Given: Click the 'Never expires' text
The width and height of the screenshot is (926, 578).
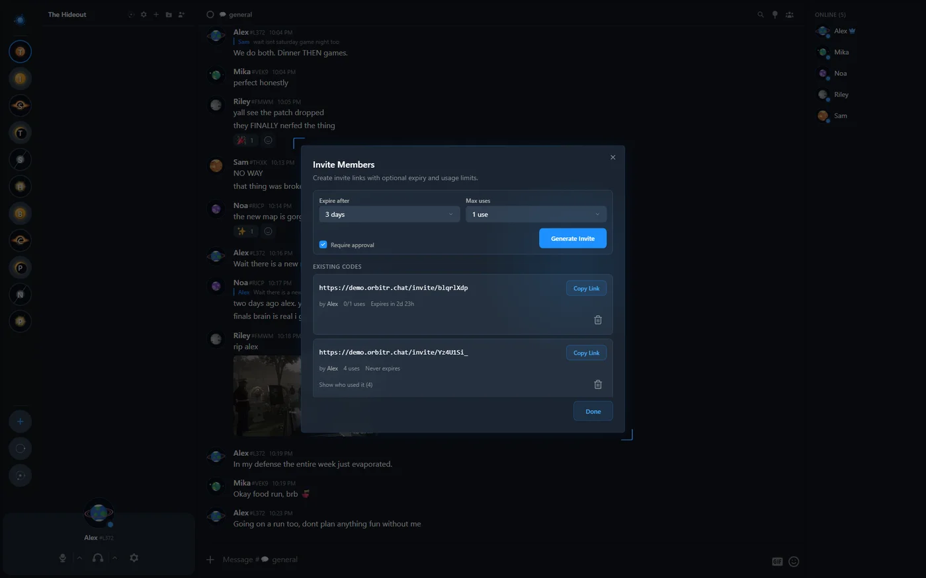Looking at the screenshot, I should pyautogui.click(x=382, y=369).
